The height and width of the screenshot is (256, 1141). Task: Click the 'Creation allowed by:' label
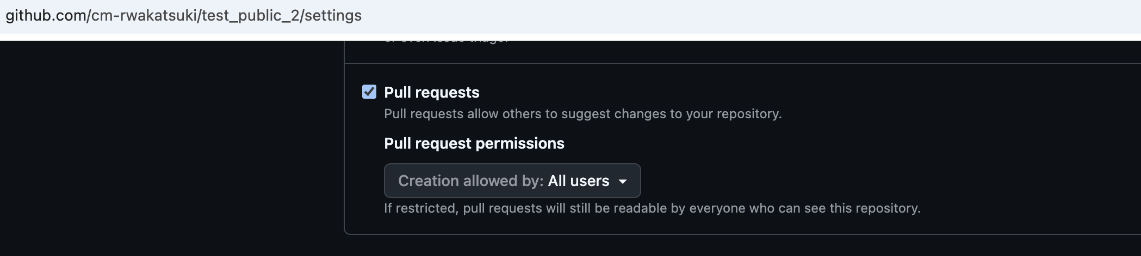[470, 181]
